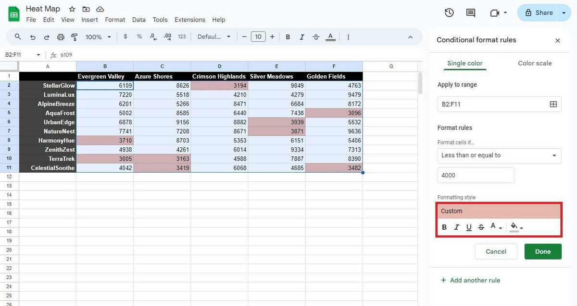
Task: Click the font size box showing 10
Action: tap(258, 37)
